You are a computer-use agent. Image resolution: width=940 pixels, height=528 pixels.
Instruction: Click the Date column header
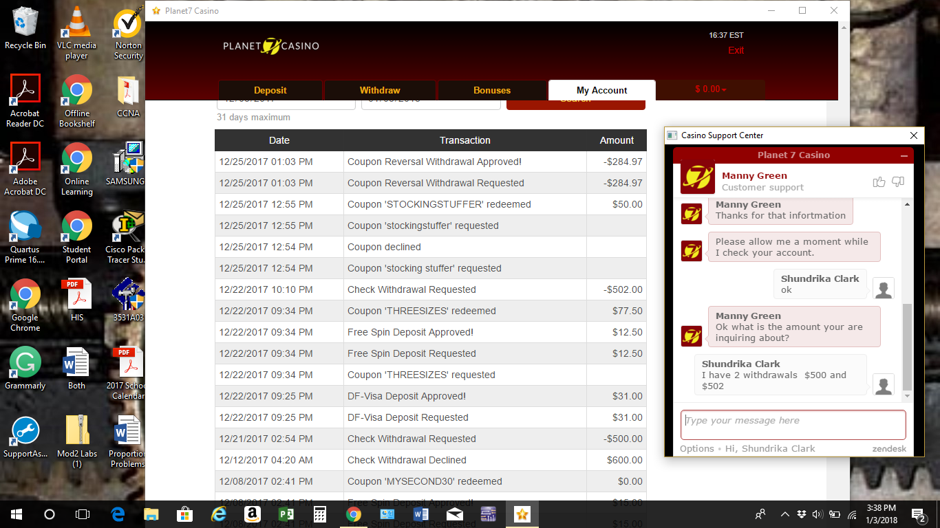(x=279, y=140)
